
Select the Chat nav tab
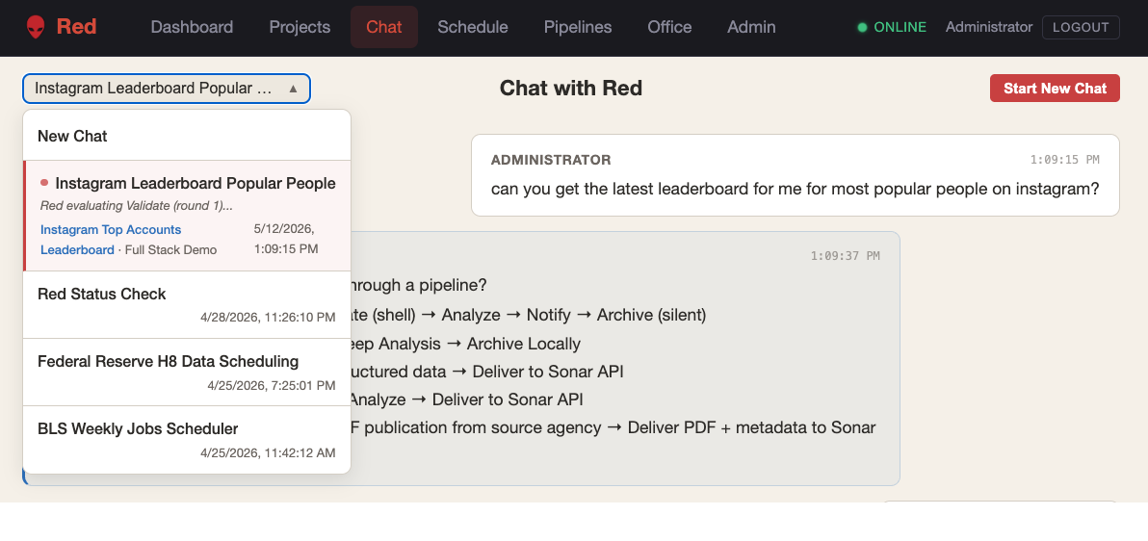click(384, 27)
